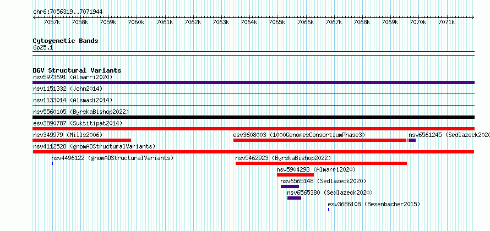Click nsv4496122 (gnomADStructuralVariants) label

click(112, 158)
